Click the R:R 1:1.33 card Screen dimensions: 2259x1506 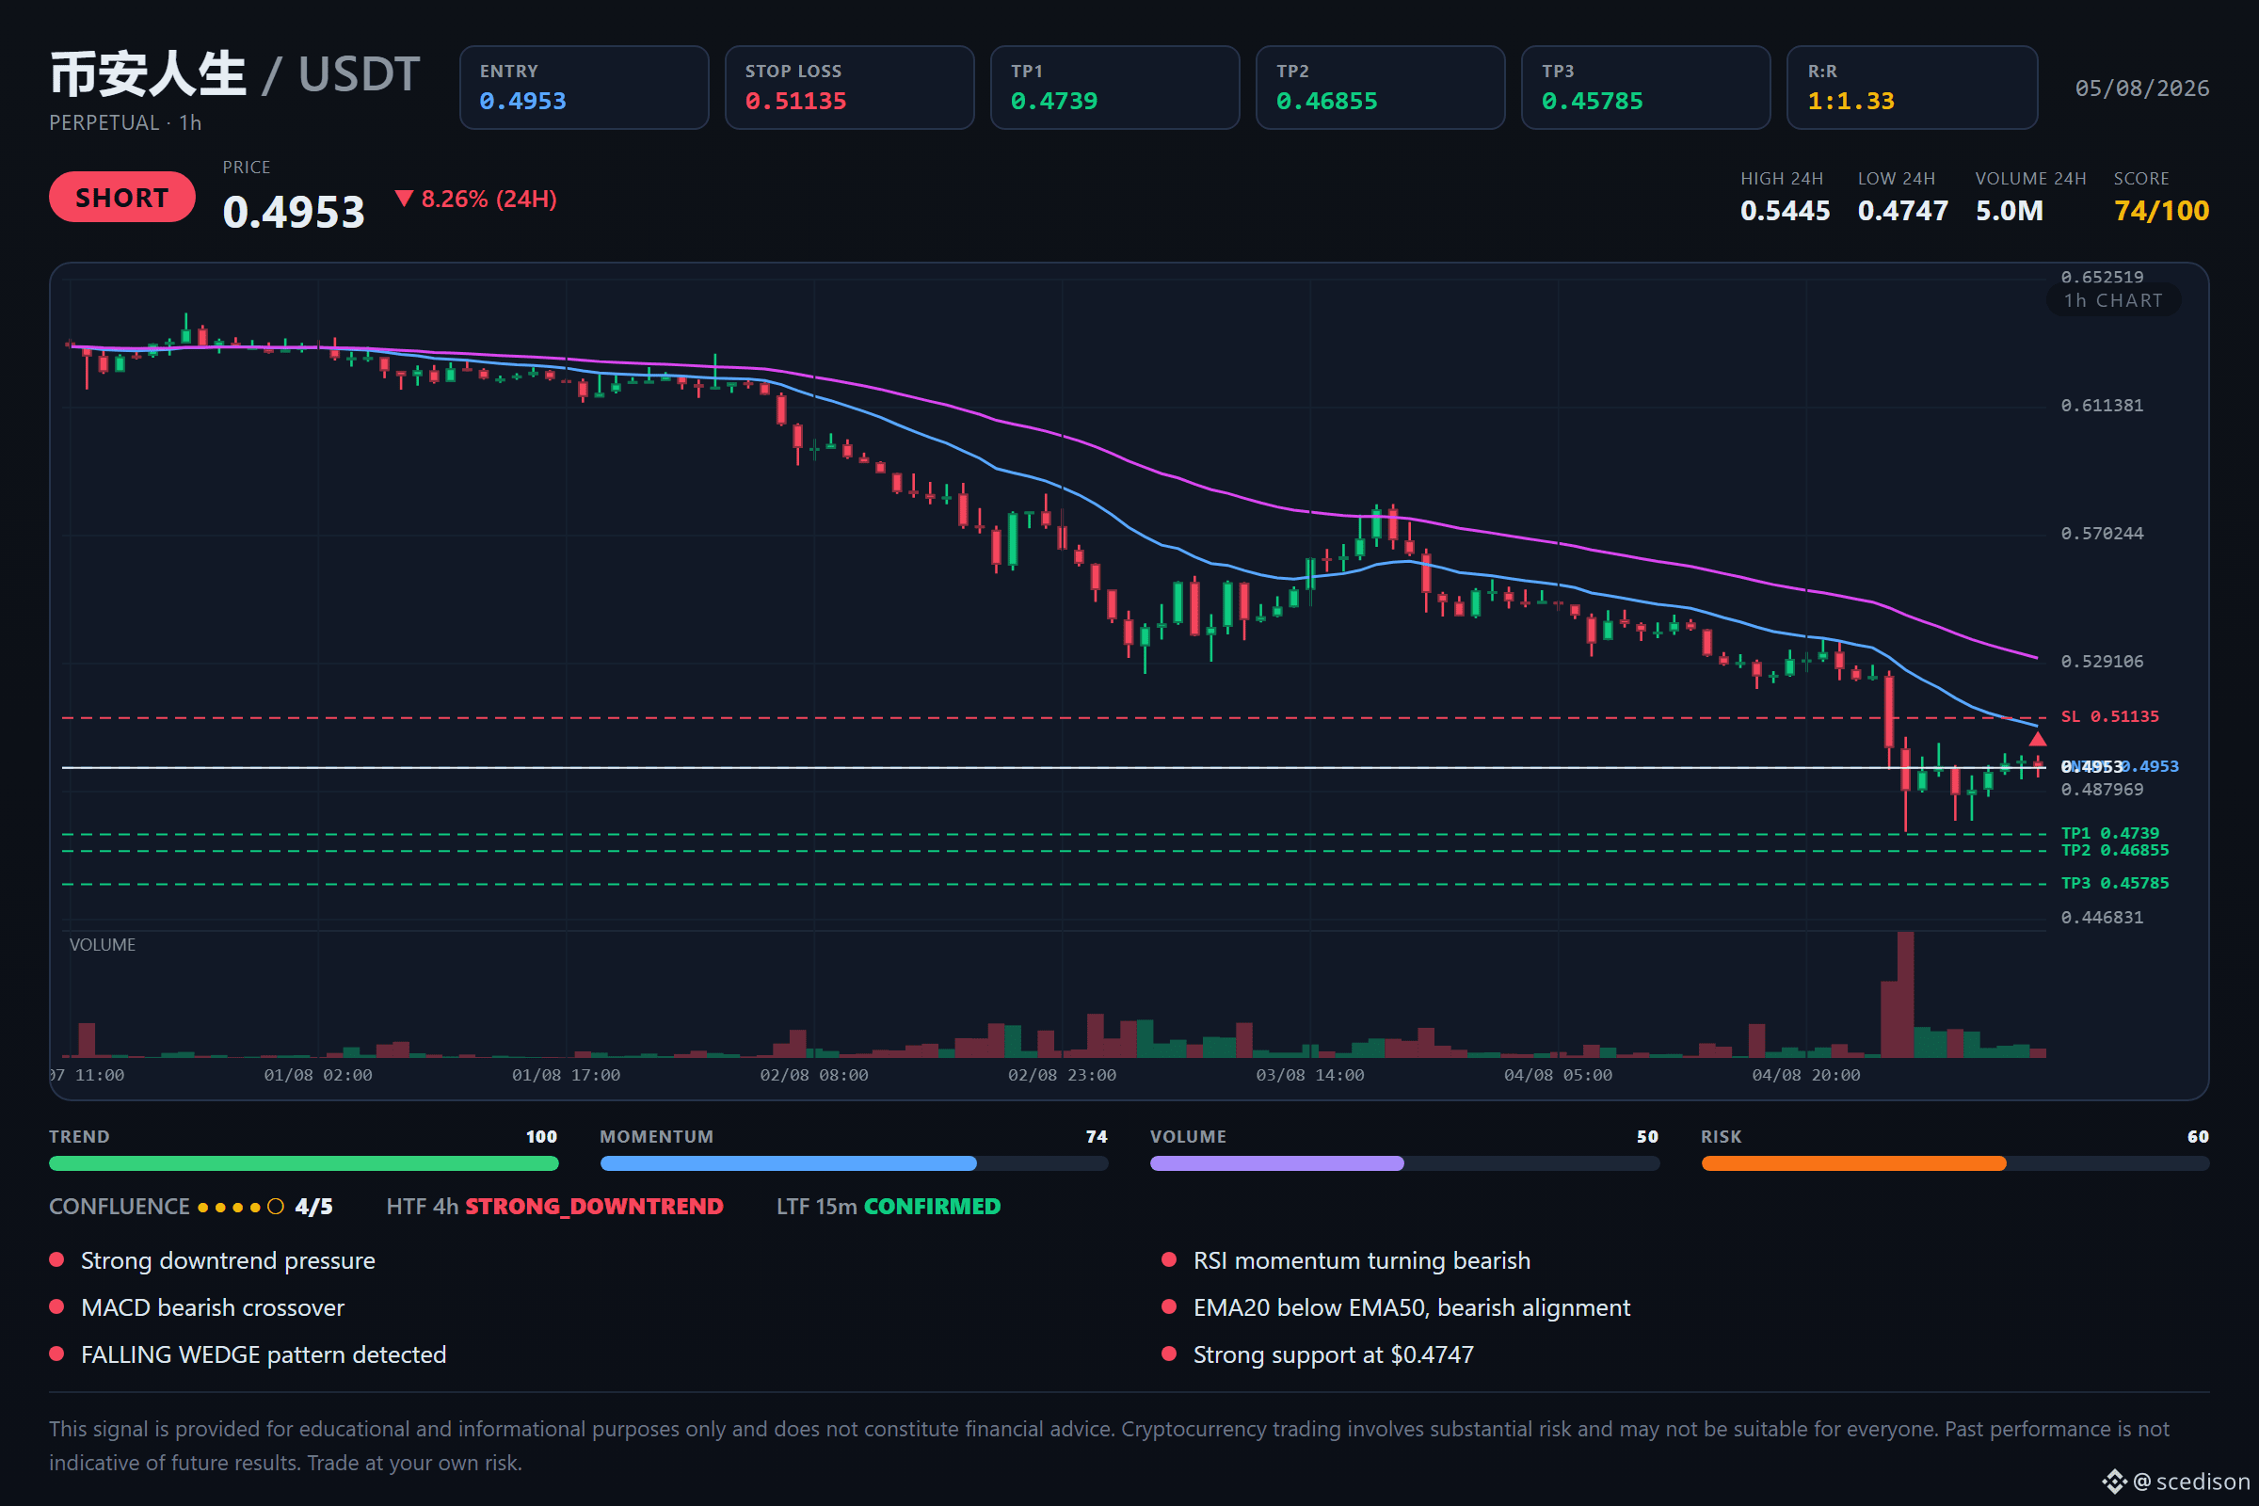(1912, 88)
